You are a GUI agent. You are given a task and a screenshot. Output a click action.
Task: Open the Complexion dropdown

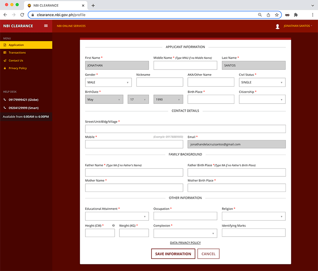185,233
